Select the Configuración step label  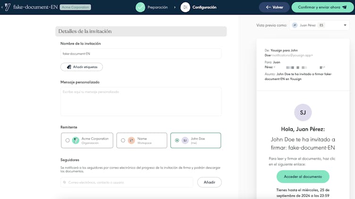click(204, 7)
